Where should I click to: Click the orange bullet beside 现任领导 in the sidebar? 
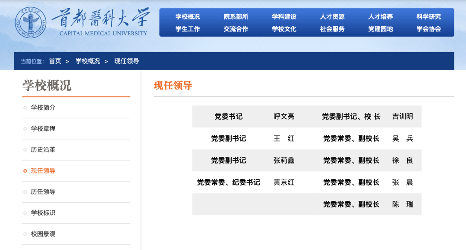coord(25,171)
